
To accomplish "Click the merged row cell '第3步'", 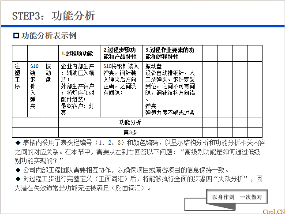I will point(131,132).
